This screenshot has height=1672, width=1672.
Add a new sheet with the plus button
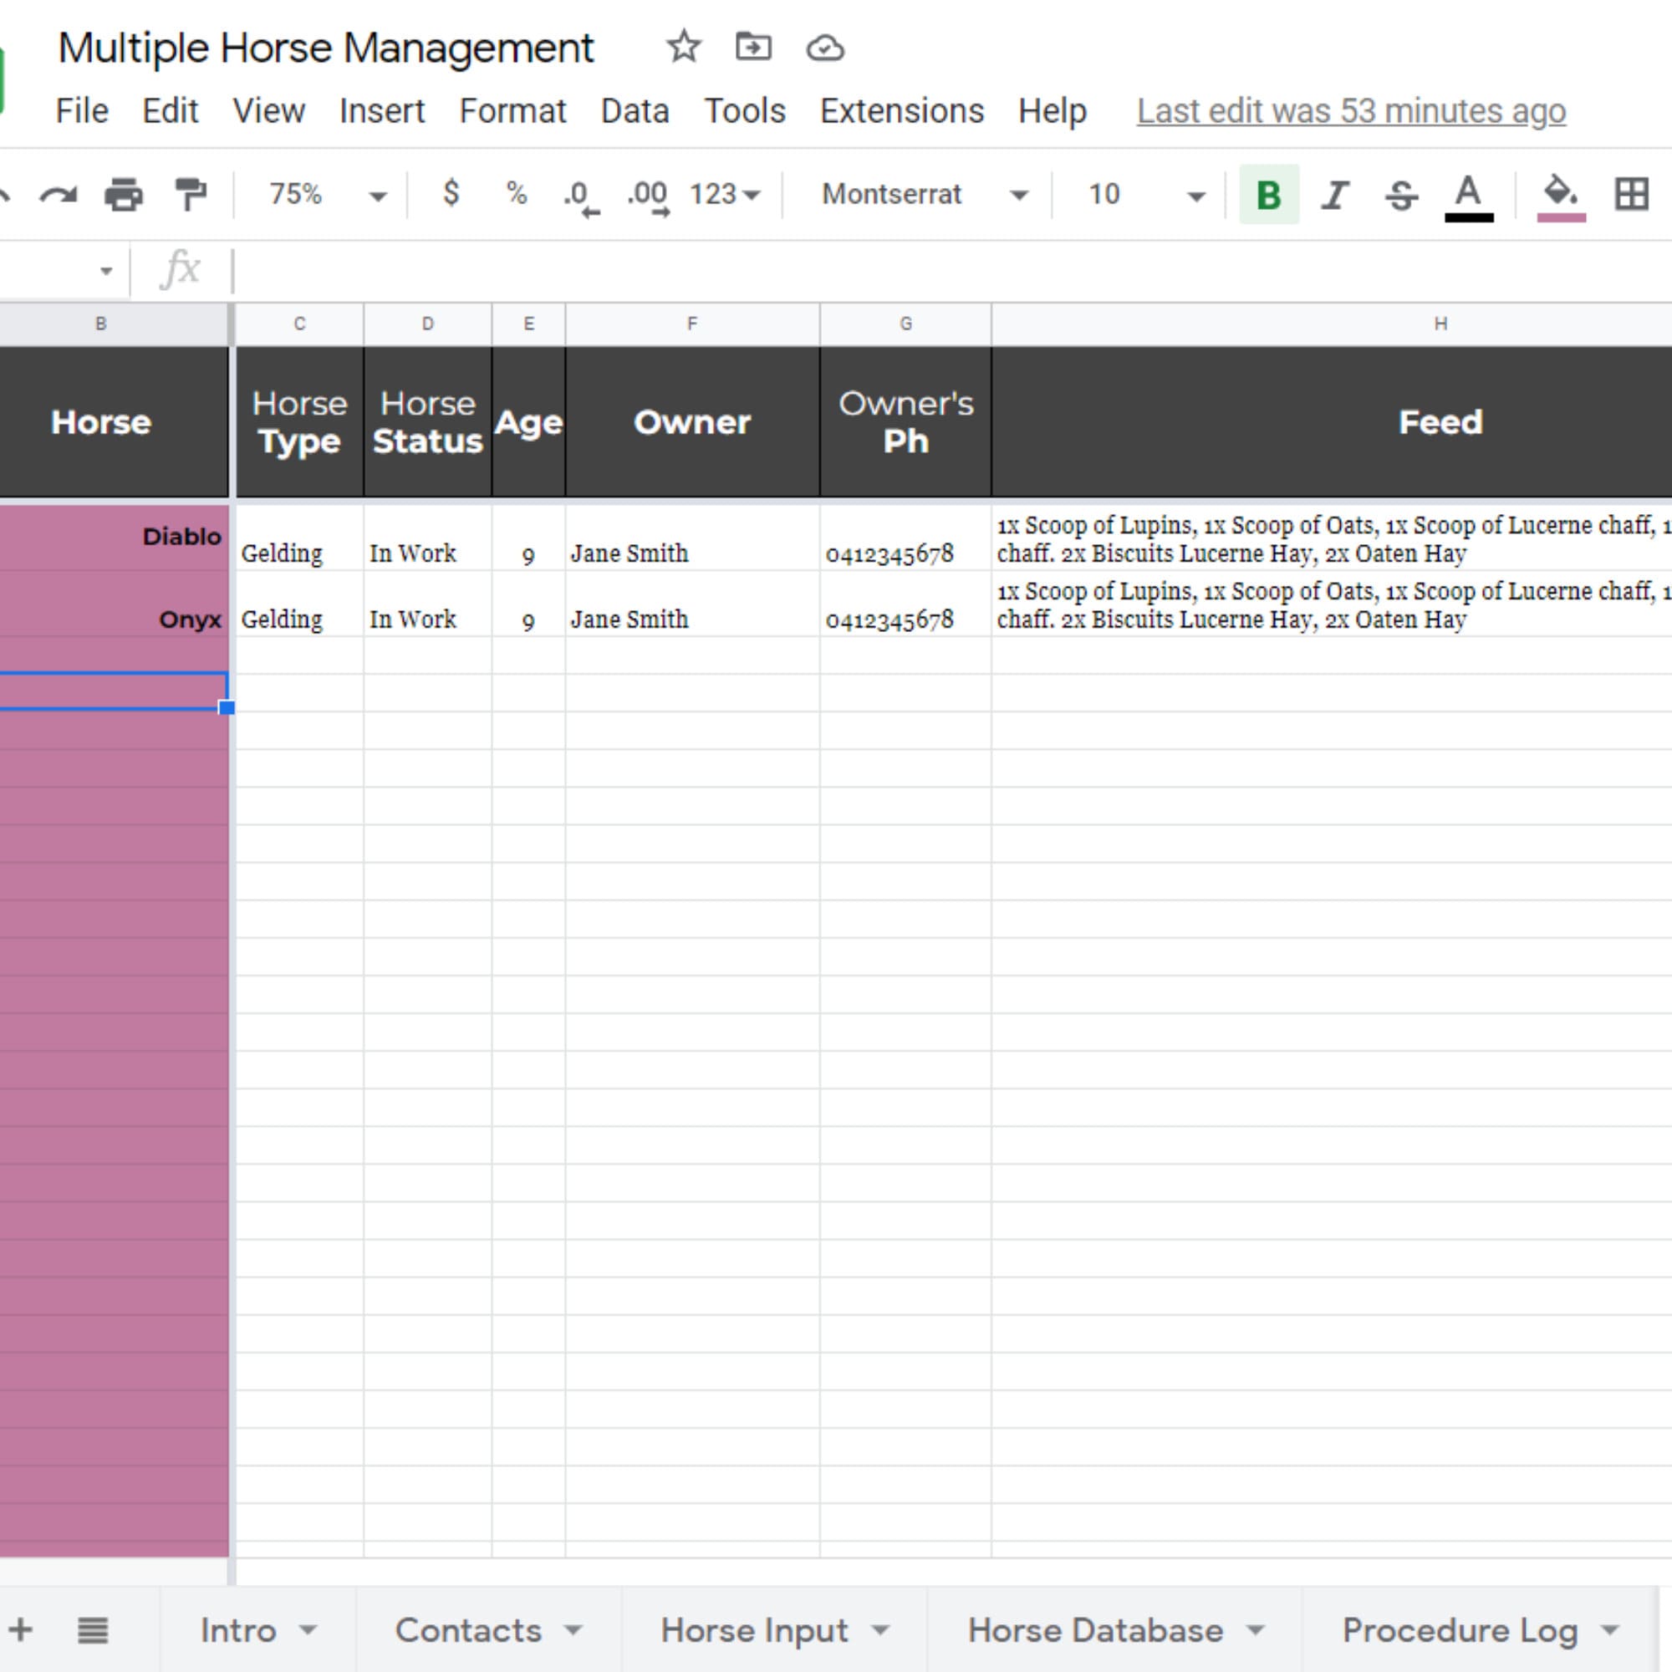click(x=21, y=1630)
